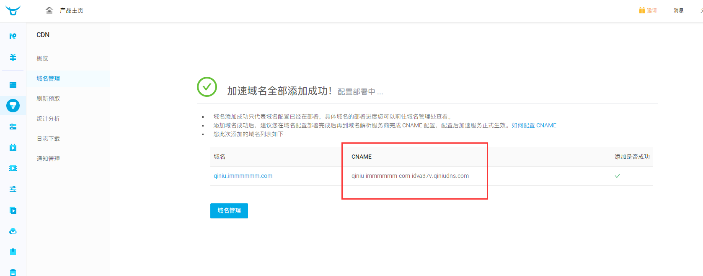Go to 概览 overview
This screenshot has width=703, height=276.
[x=42, y=58]
